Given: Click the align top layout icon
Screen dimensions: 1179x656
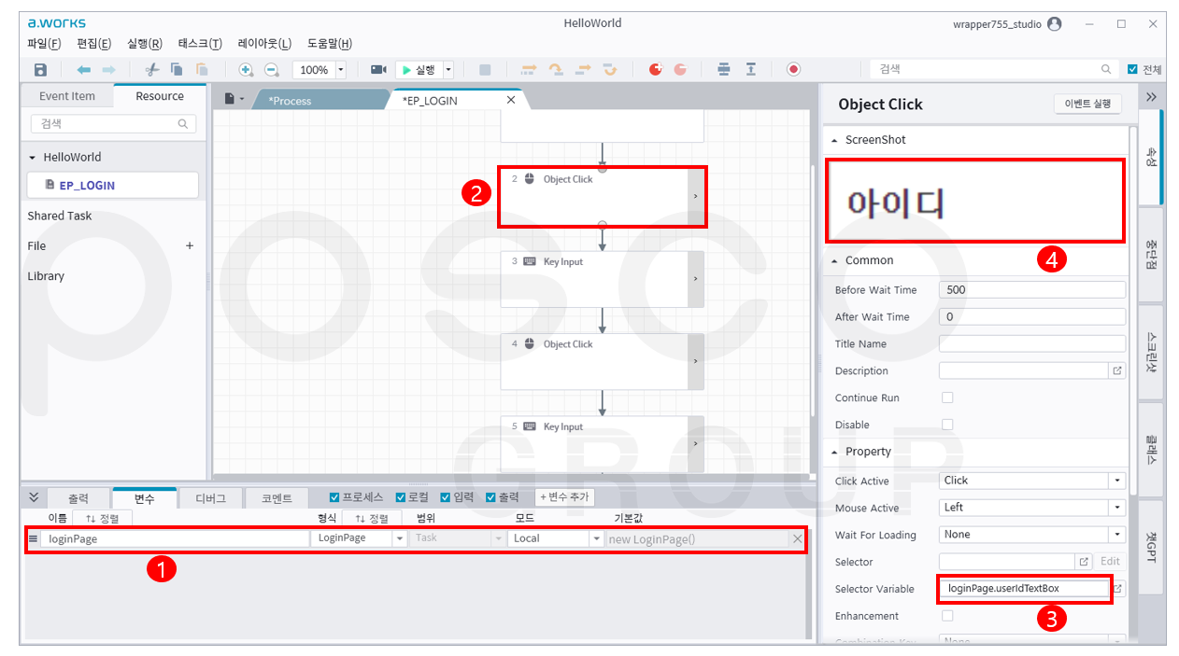Looking at the screenshot, I should point(750,70).
